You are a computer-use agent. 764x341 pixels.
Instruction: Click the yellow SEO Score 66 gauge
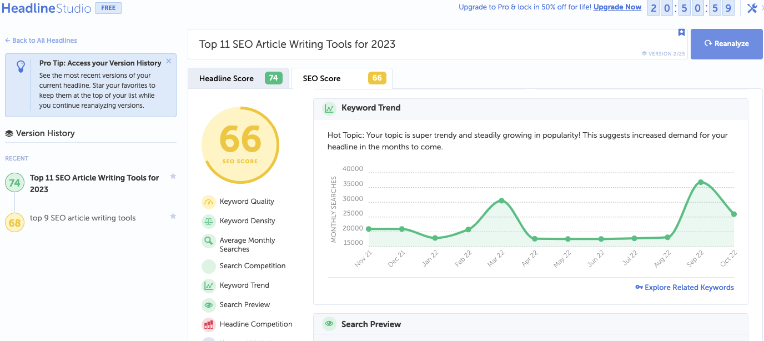pyautogui.click(x=240, y=144)
